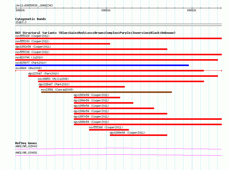Image resolution: width=229 pixels, height=170 pixels.
Task: Select the 11q13.3 band label
Action: click(21, 22)
